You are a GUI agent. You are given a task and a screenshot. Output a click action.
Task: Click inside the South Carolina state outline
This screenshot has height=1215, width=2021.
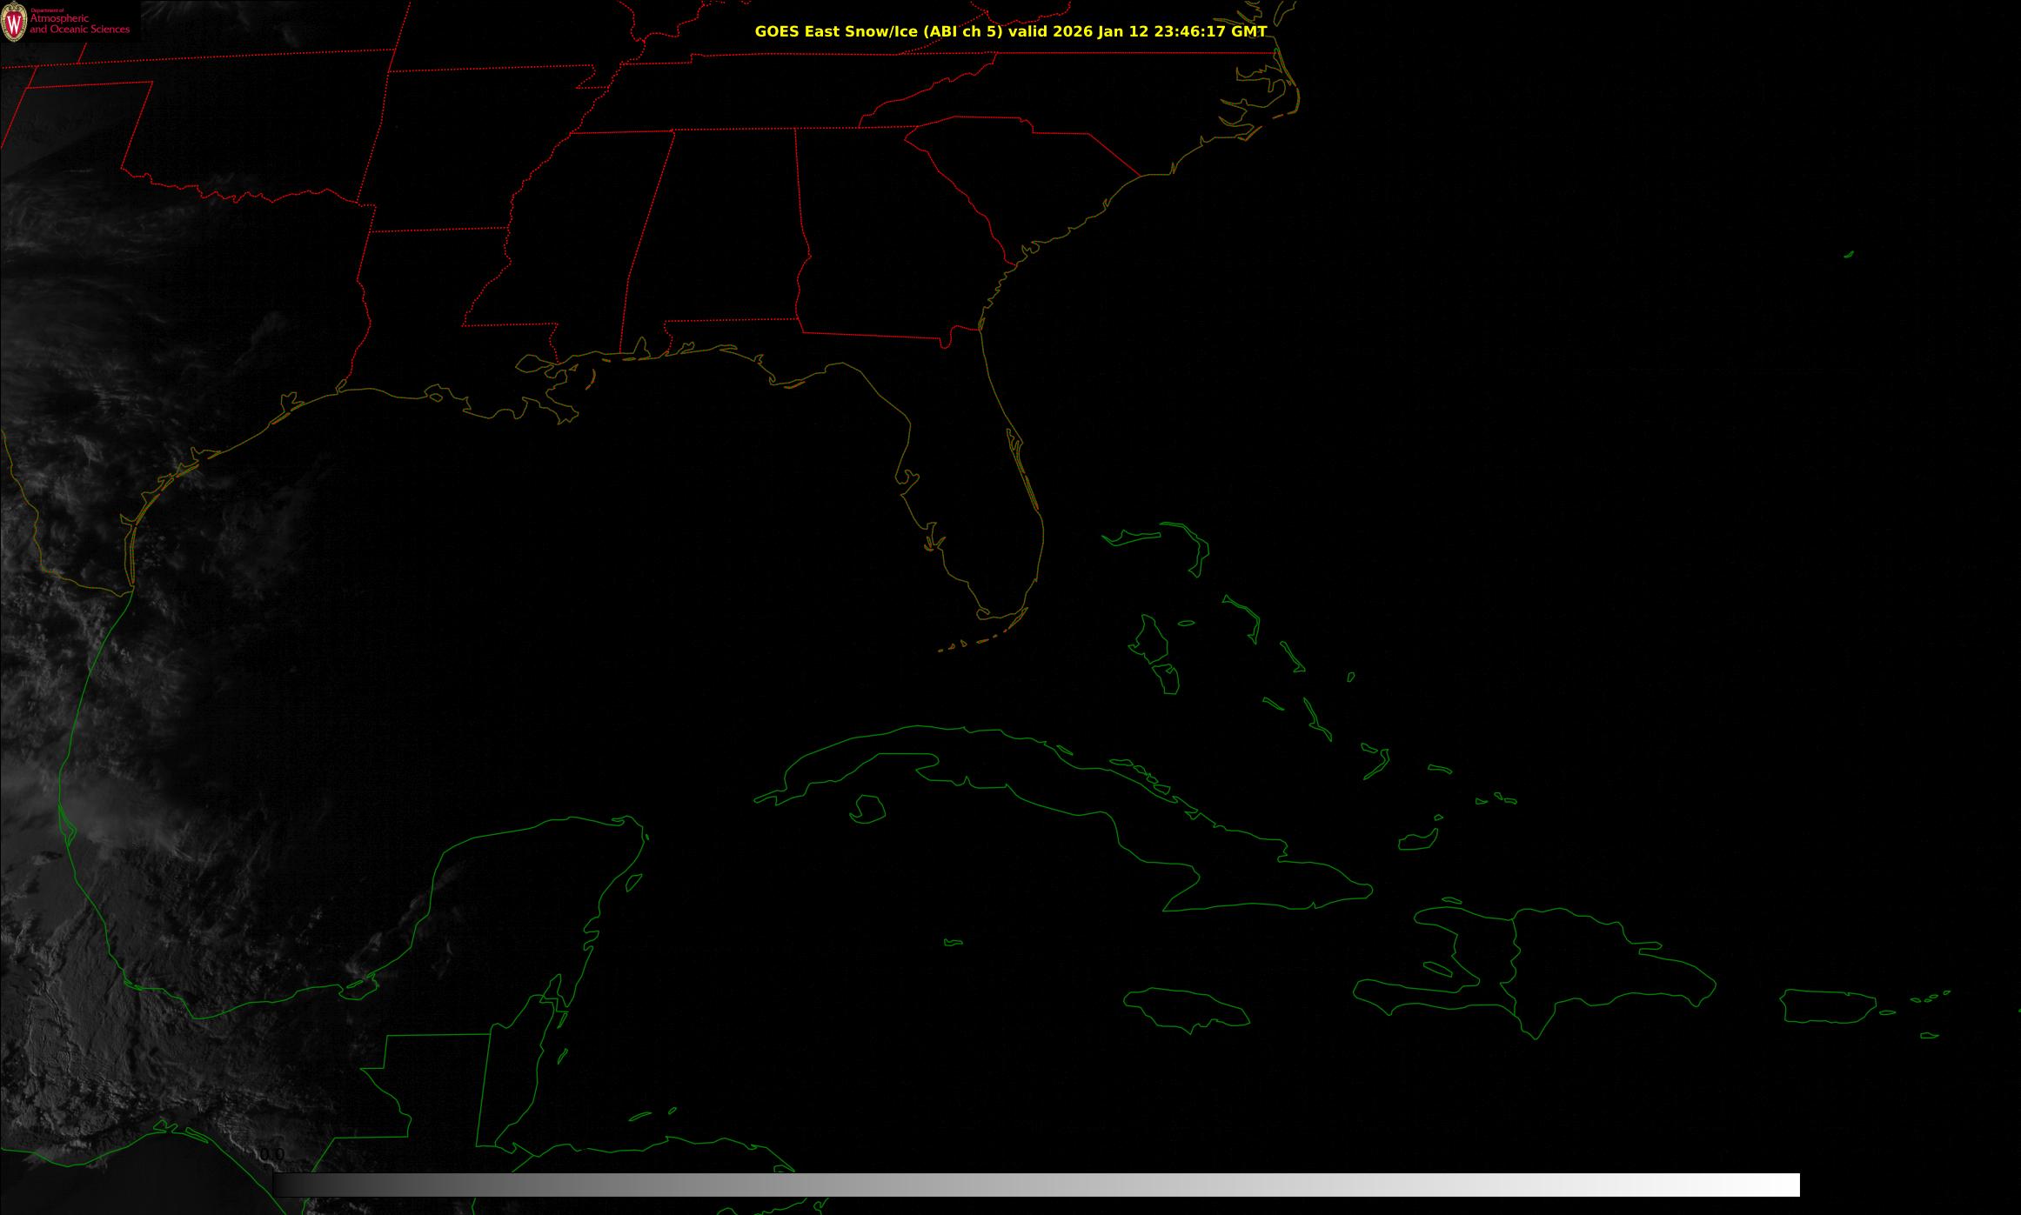pyautogui.click(x=1027, y=174)
